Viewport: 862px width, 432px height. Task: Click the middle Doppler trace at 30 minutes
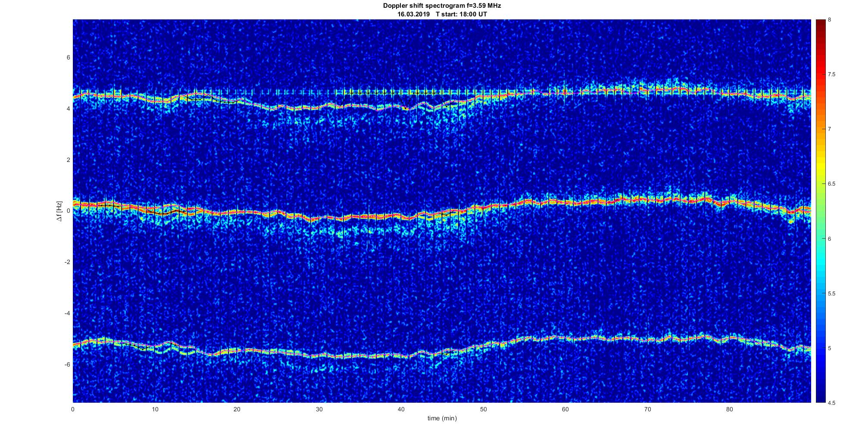pyautogui.click(x=319, y=218)
